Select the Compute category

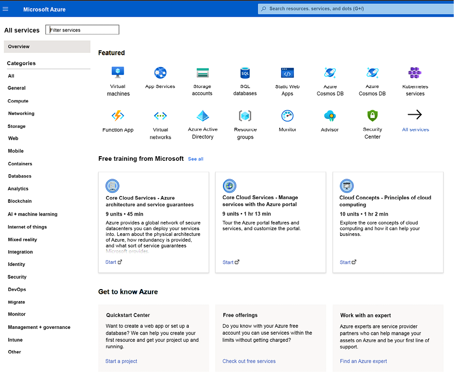(x=18, y=101)
